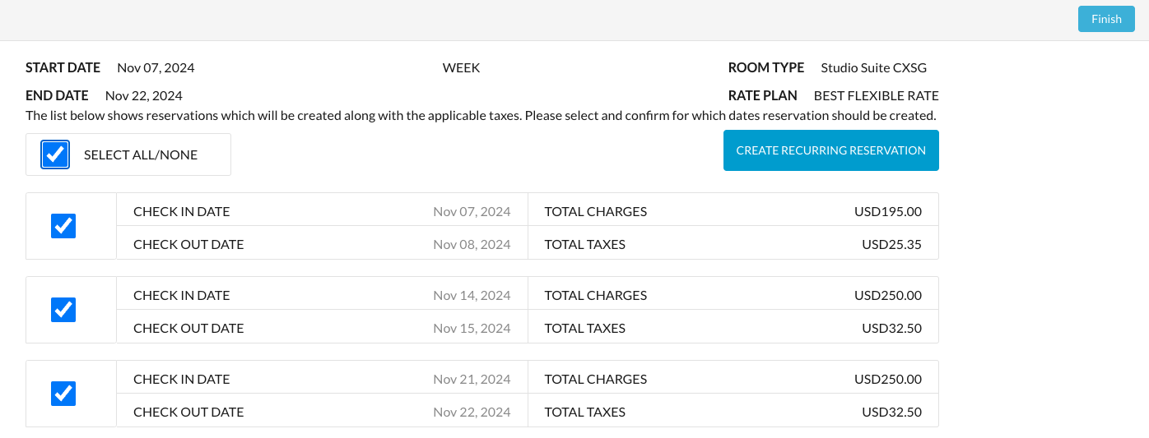
Task: Click check-out date Nov 22, 2024 in list
Action: (x=472, y=412)
